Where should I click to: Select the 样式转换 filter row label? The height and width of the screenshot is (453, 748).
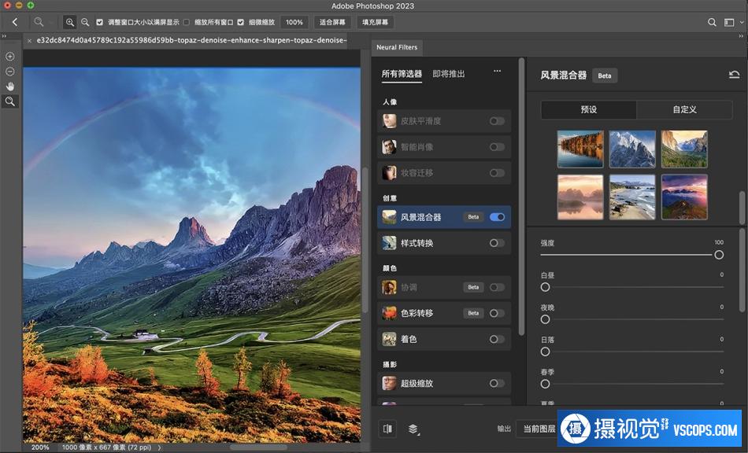tap(417, 243)
